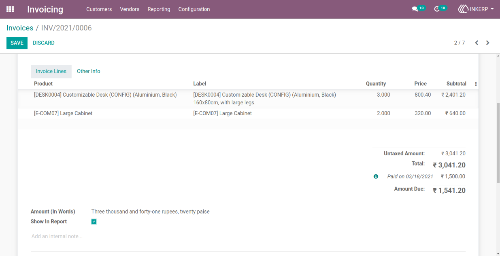Click the subtotal ₹ 2,401.20 cell
This screenshot has width=500, height=256.
tap(453, 95)
